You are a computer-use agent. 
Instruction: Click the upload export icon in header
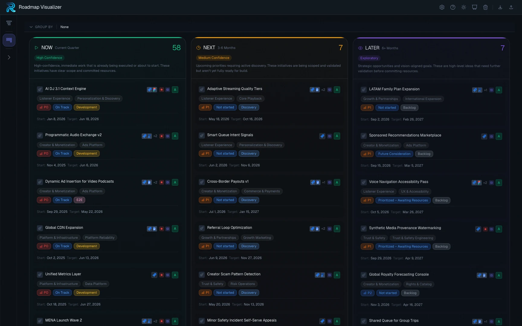point(511,7)
